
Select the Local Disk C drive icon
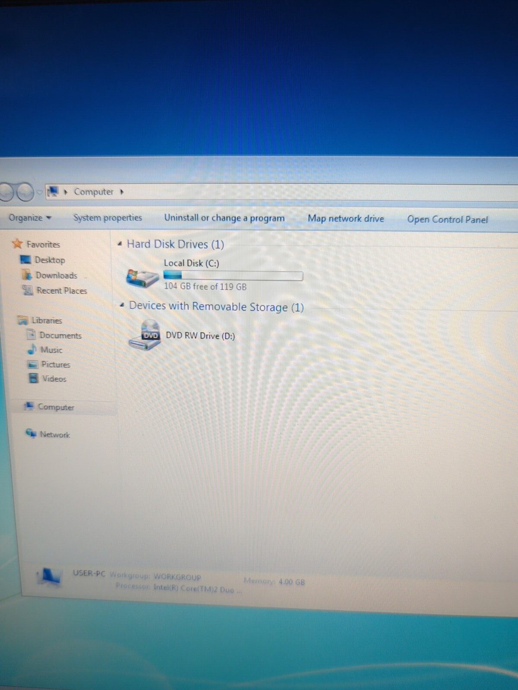pyautogui.click(x=142, y=278)
